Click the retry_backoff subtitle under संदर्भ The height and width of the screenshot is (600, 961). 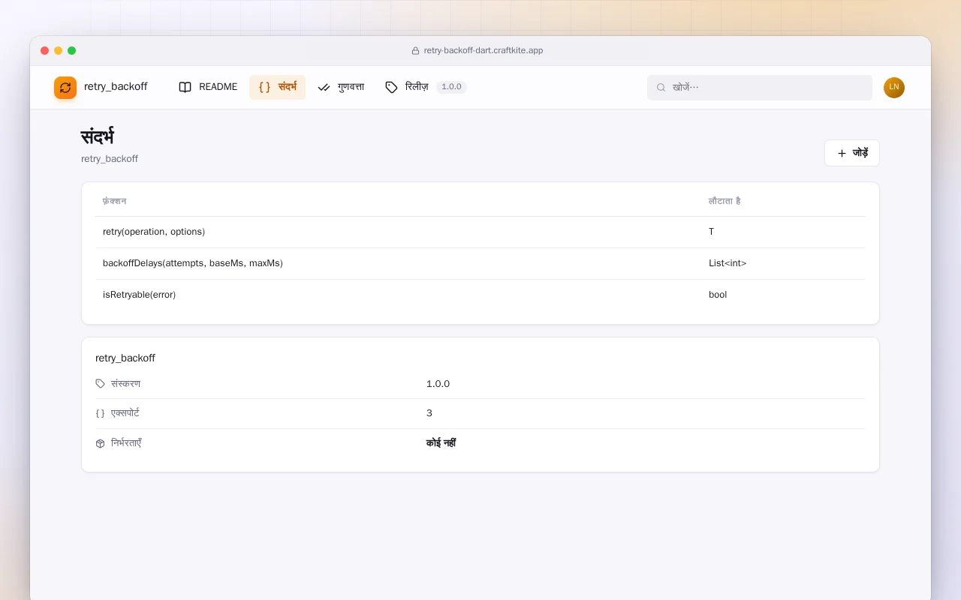point(110,159)
